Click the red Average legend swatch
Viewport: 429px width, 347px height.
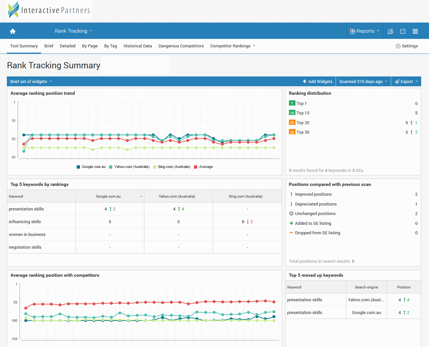pos(196,167)
